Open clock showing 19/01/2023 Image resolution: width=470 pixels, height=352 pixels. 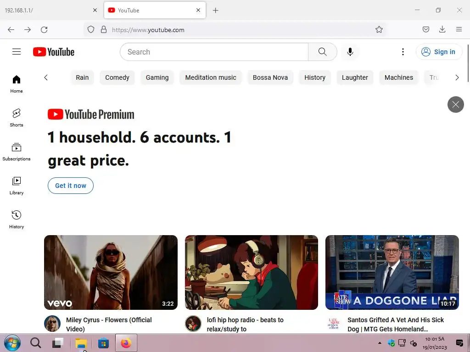click(x=435, y=343)
